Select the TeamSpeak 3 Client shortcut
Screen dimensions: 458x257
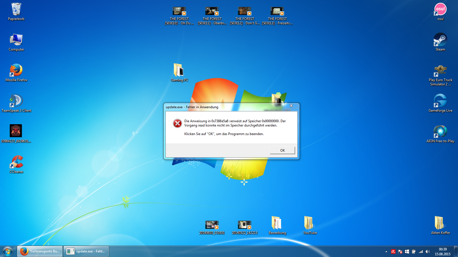[x=16, y=103]
